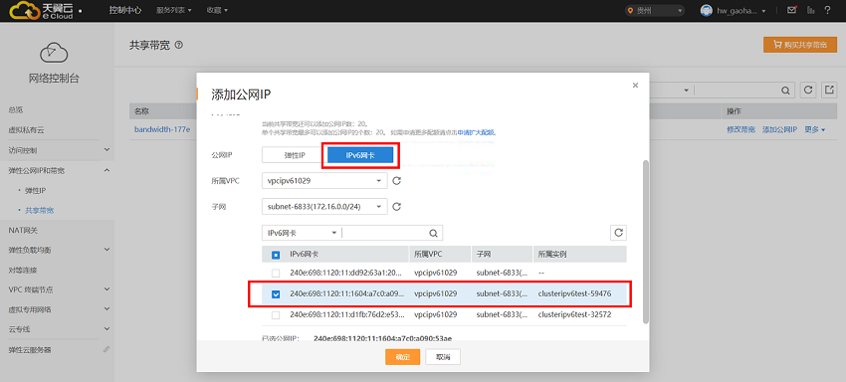This screenshot has height=382, width=846.
Task: Open the mail notifications icon
Action: [x=791, y=10]
